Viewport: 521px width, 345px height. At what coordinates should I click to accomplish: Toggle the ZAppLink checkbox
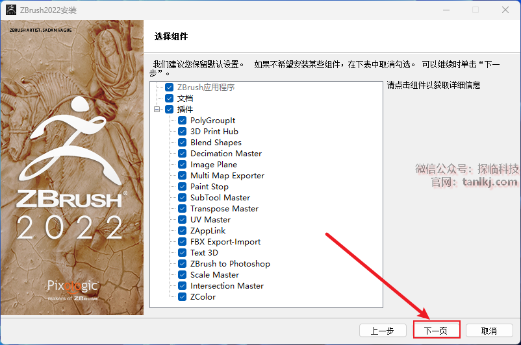(182, 230)
